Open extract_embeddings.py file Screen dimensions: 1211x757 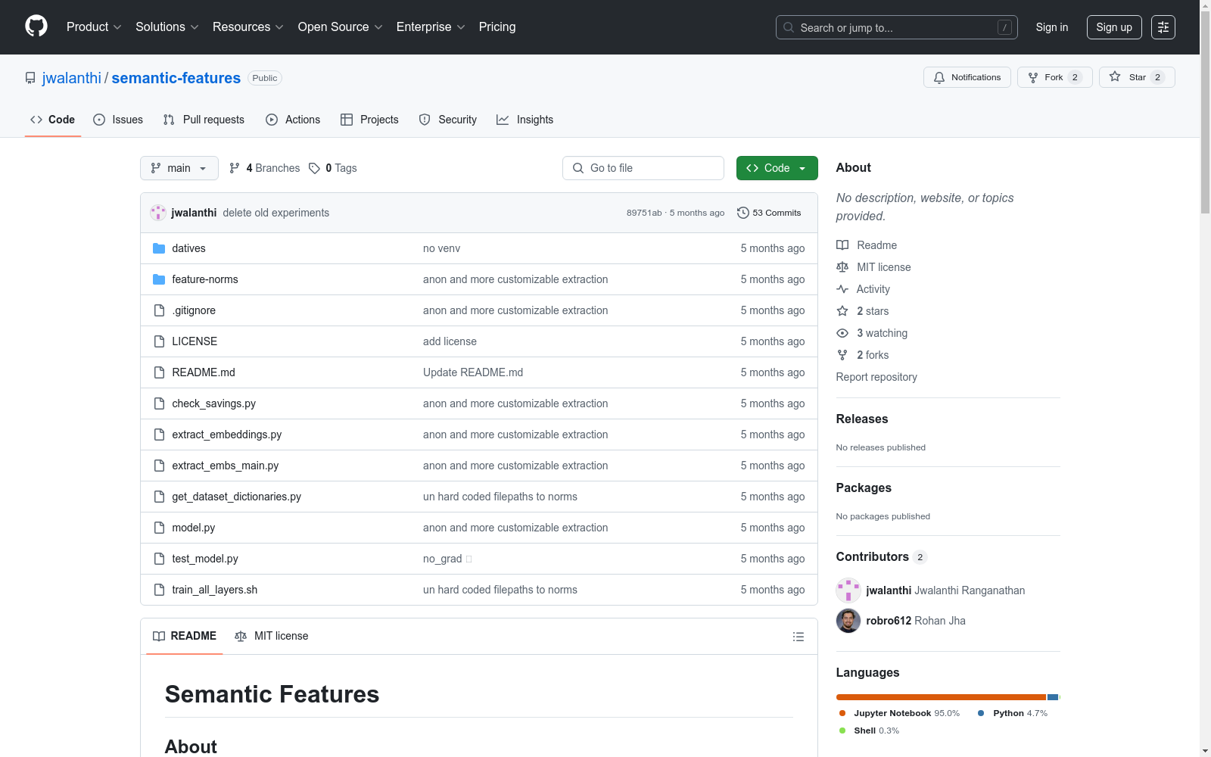coord(227,435)
